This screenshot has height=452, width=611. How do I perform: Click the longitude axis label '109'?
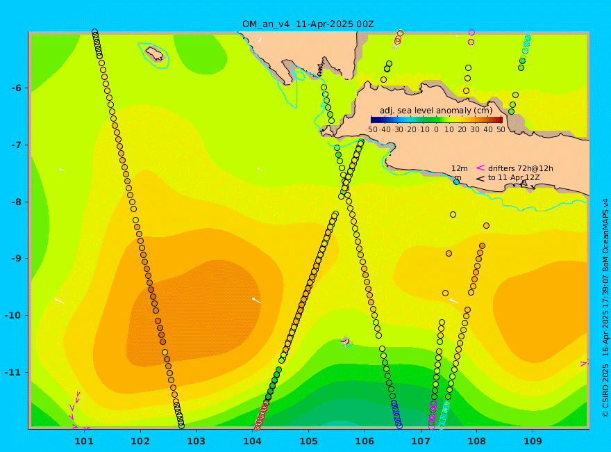(x=533, y=441)
